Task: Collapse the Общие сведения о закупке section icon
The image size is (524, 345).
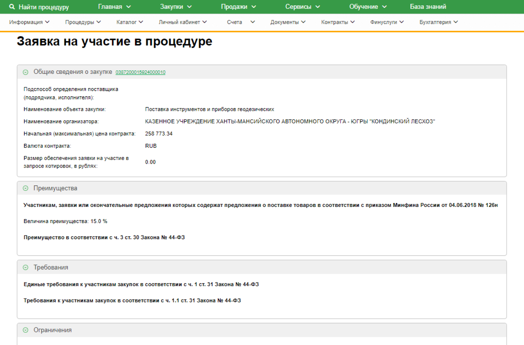Action: click(x=25, y=72)
